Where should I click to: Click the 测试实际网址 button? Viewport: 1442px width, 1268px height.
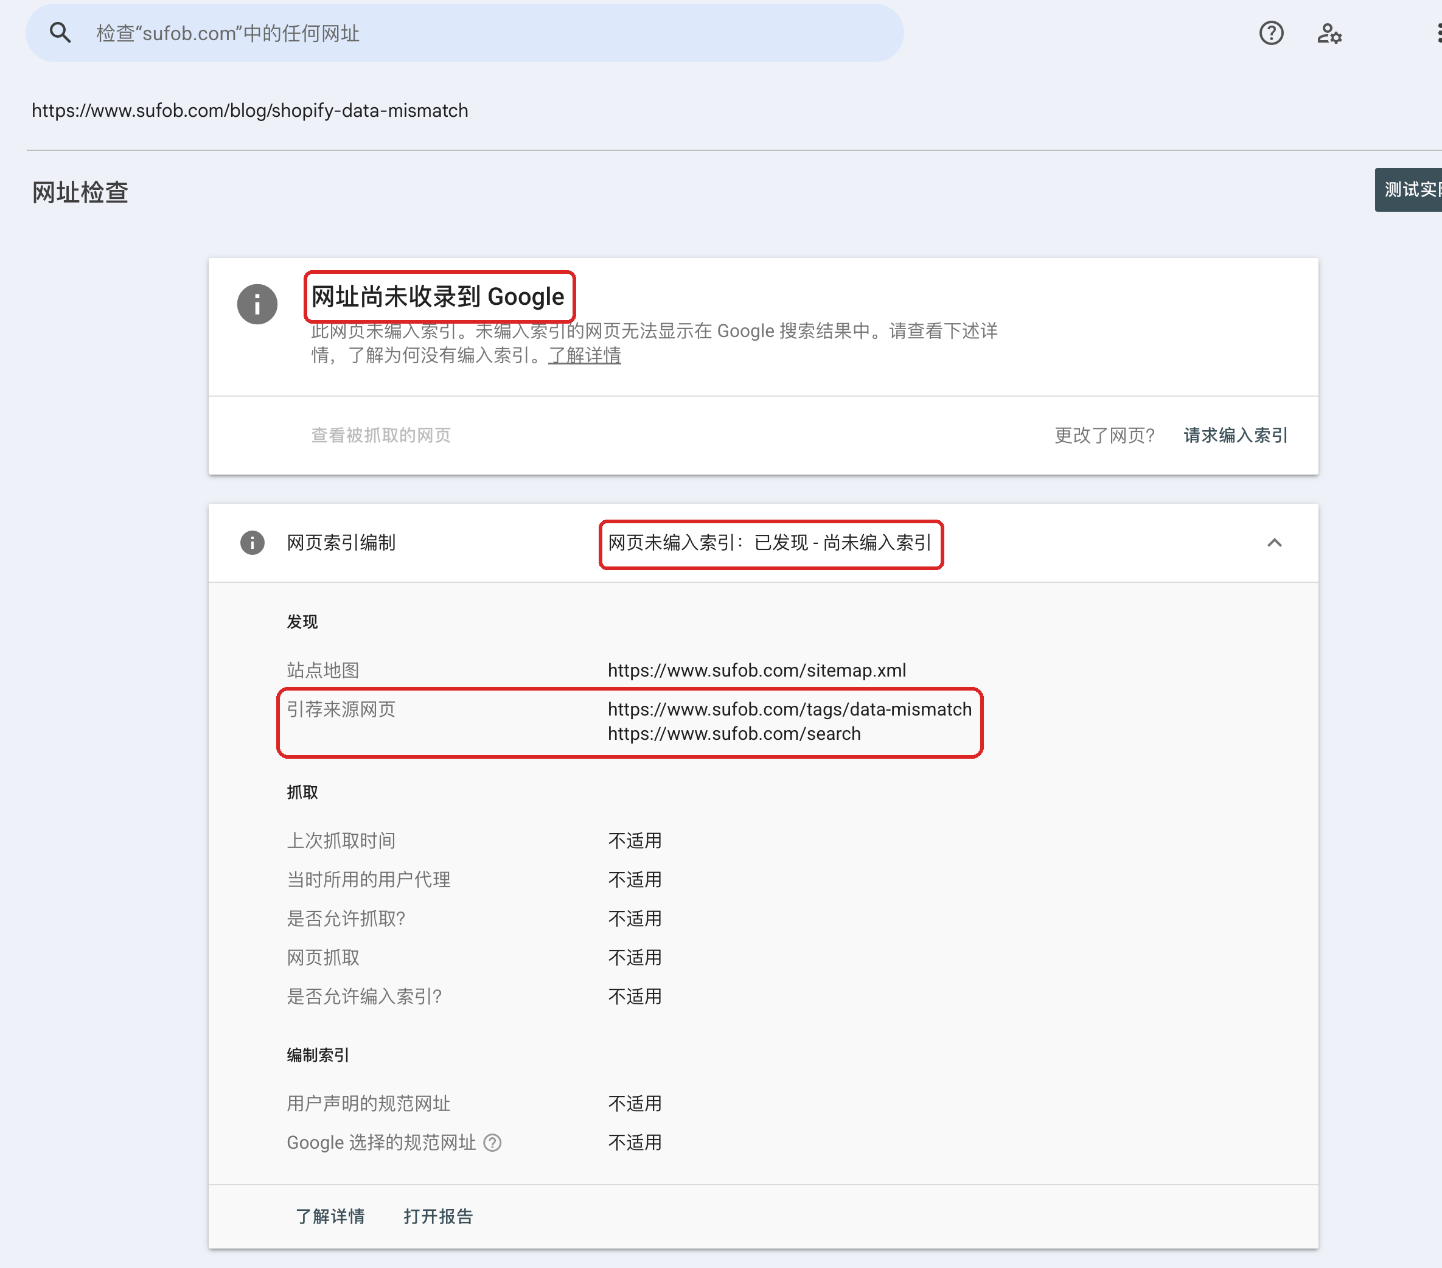(1408, 189)
